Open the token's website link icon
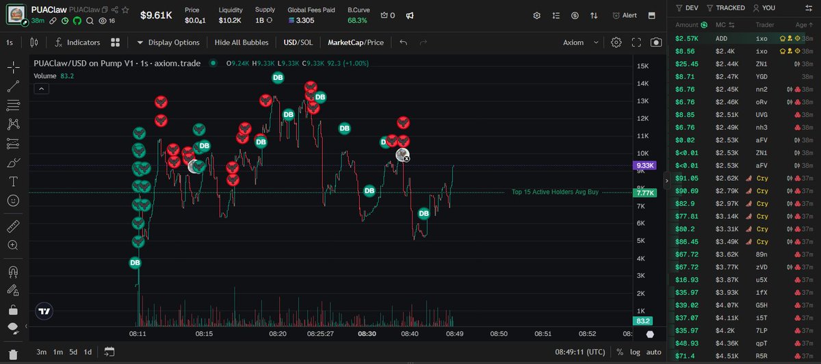The width and height of the screenshot is (821, 364). (x=53, y=21)
